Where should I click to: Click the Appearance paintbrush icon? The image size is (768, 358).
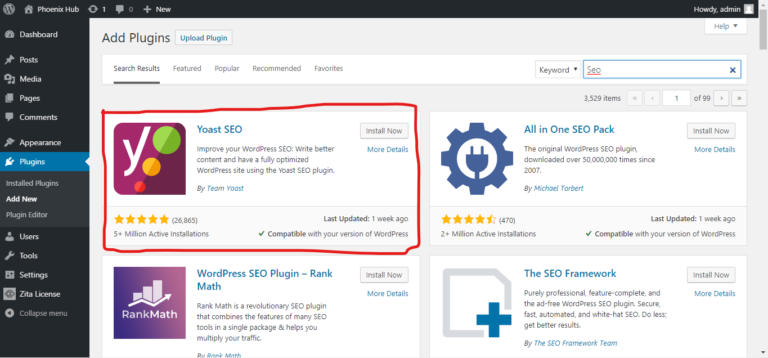coord(10,142)
